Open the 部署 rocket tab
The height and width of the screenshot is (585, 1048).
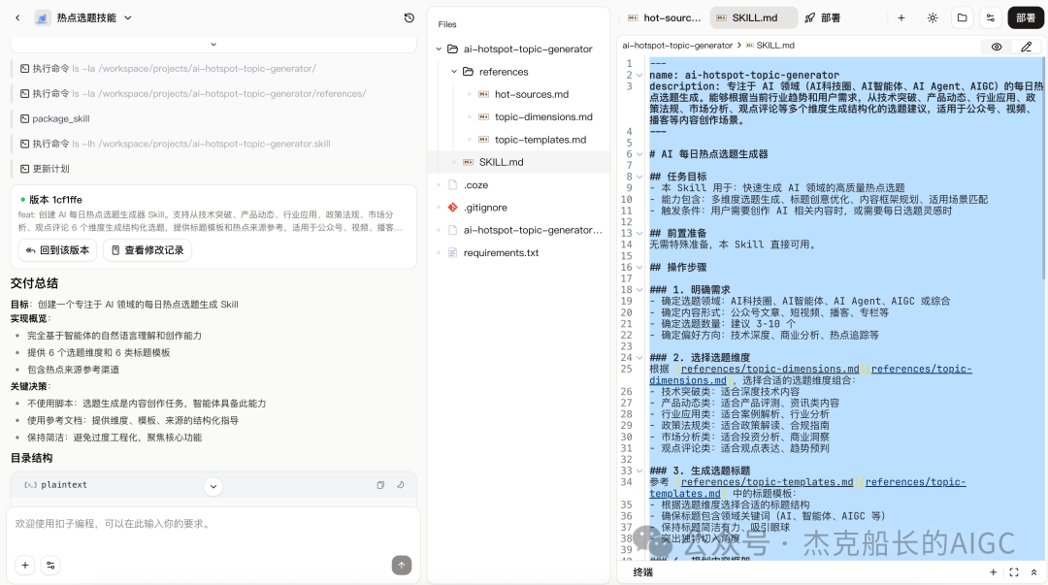click(823, 18)
